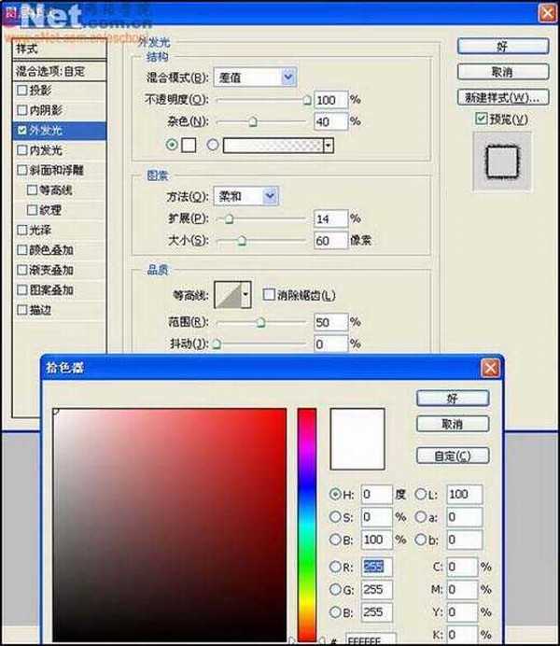The height and width of the screenshot is (646, 560).
Task: Click the rainbow hue slider strip
Action: (x=306, y=523)
